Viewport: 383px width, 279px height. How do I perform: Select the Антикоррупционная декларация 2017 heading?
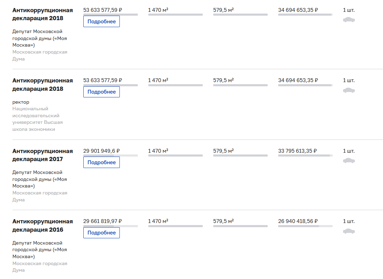coord(42,155)
